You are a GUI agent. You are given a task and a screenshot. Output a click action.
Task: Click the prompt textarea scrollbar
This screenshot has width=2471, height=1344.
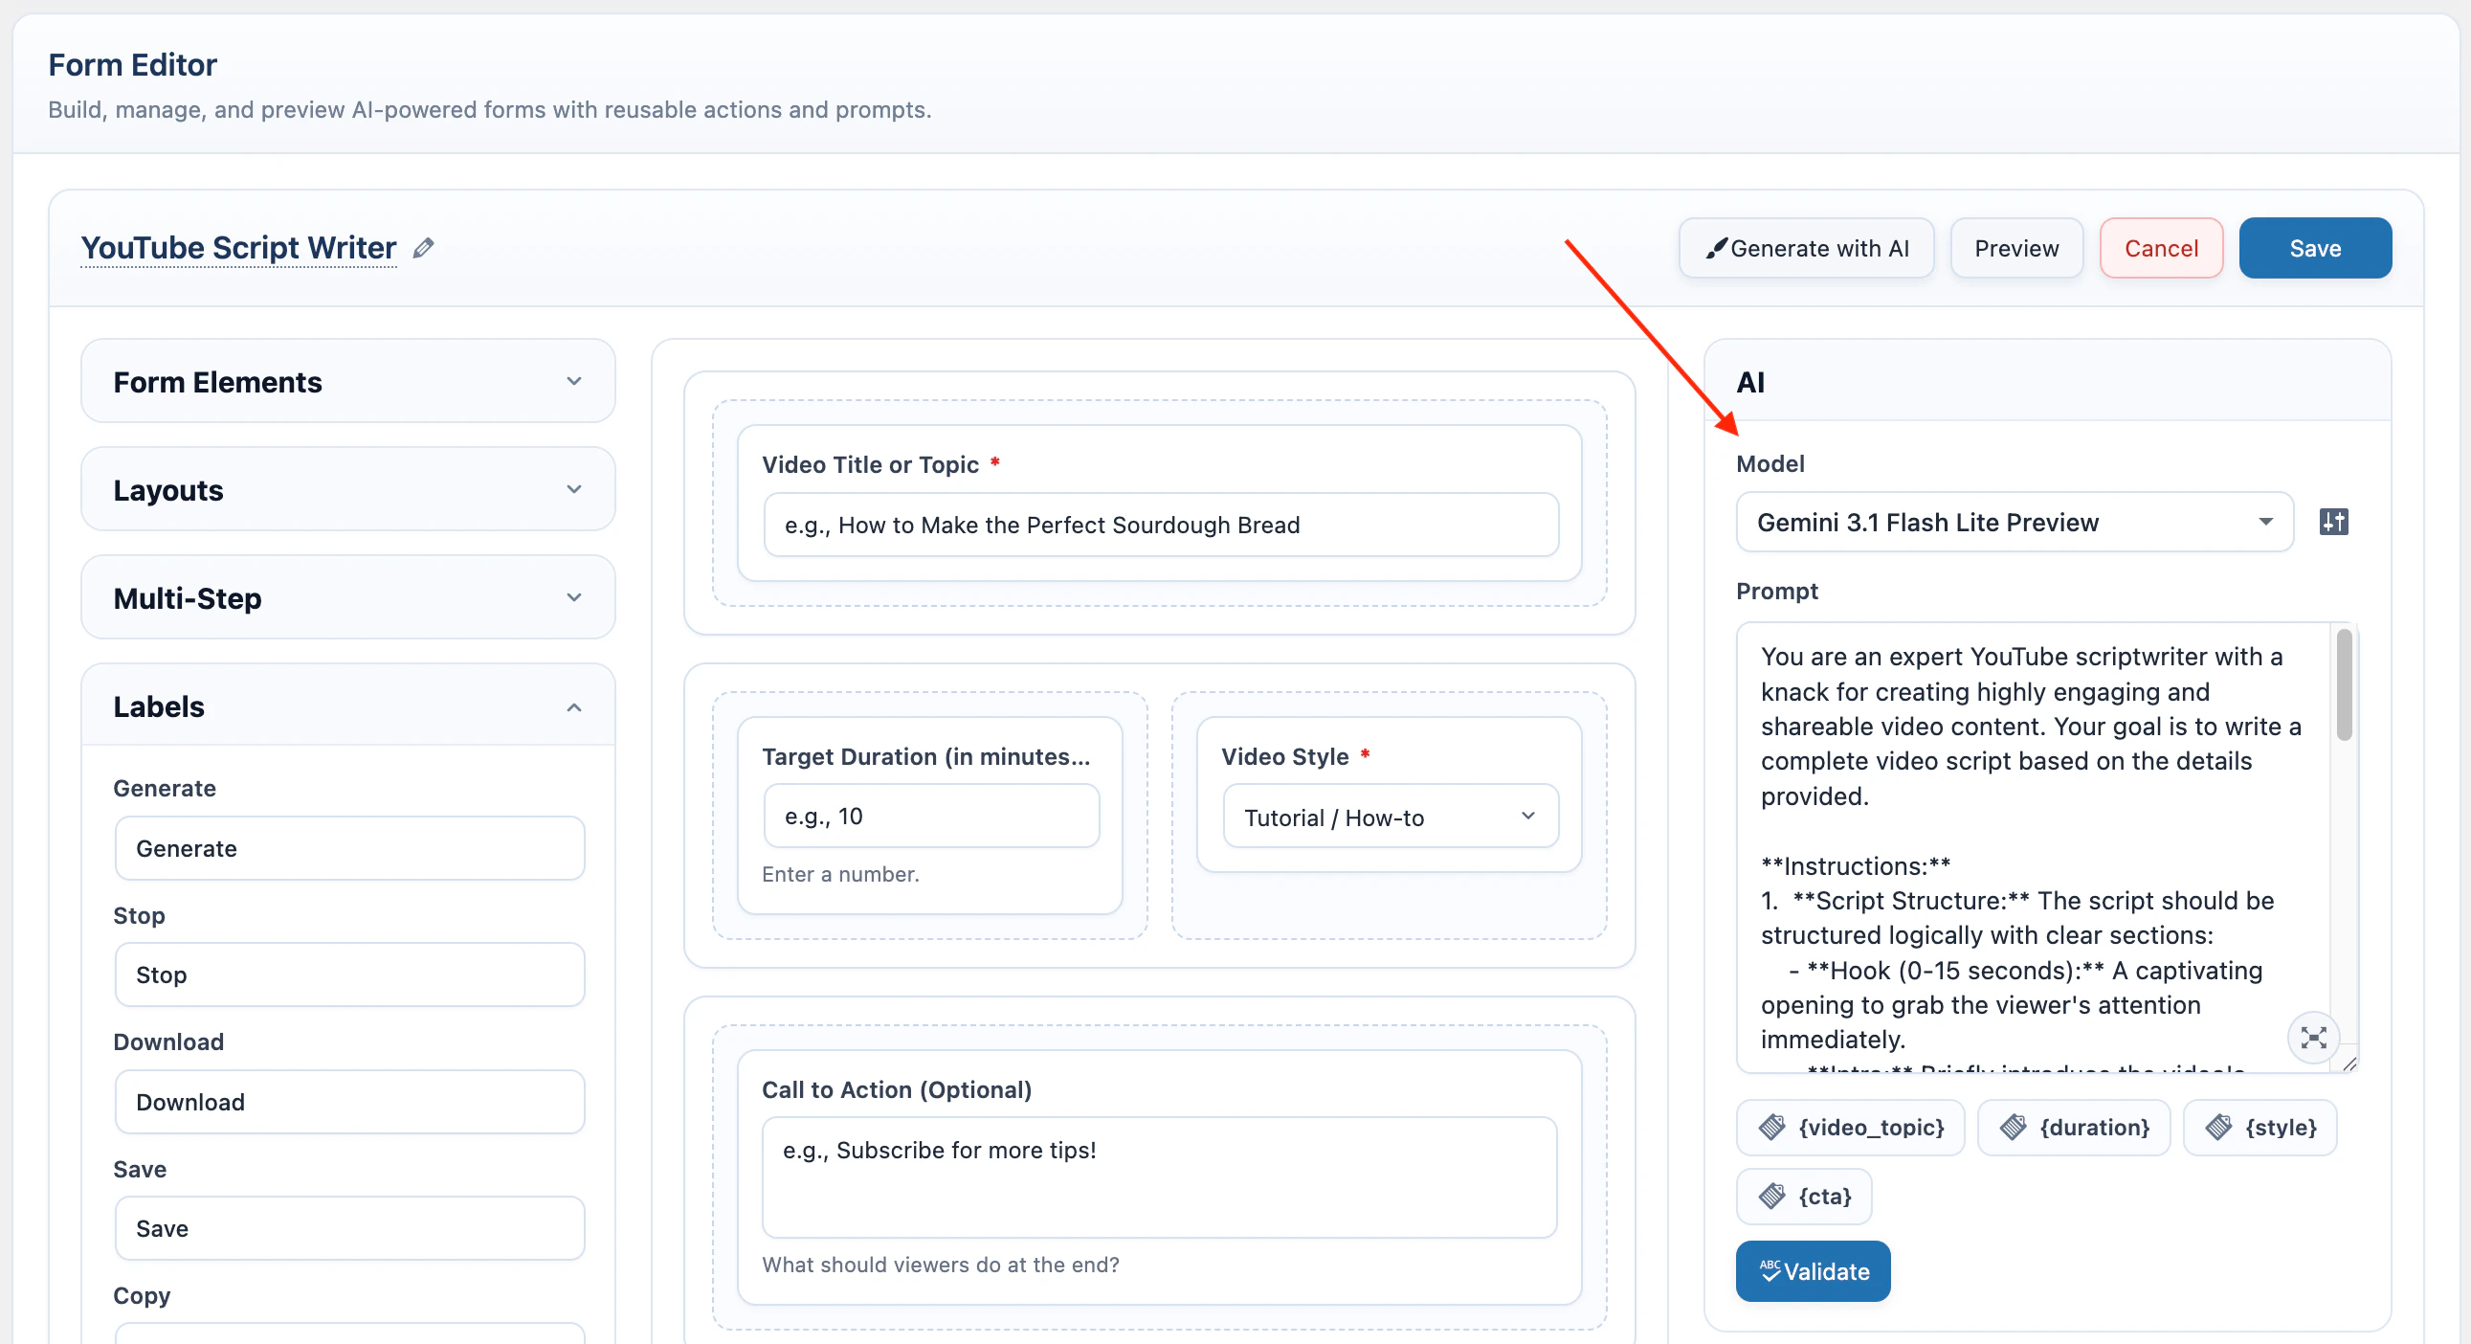[x=2344, y=684]
